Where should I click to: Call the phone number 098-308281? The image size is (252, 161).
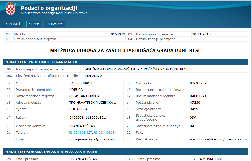[107, 133]
